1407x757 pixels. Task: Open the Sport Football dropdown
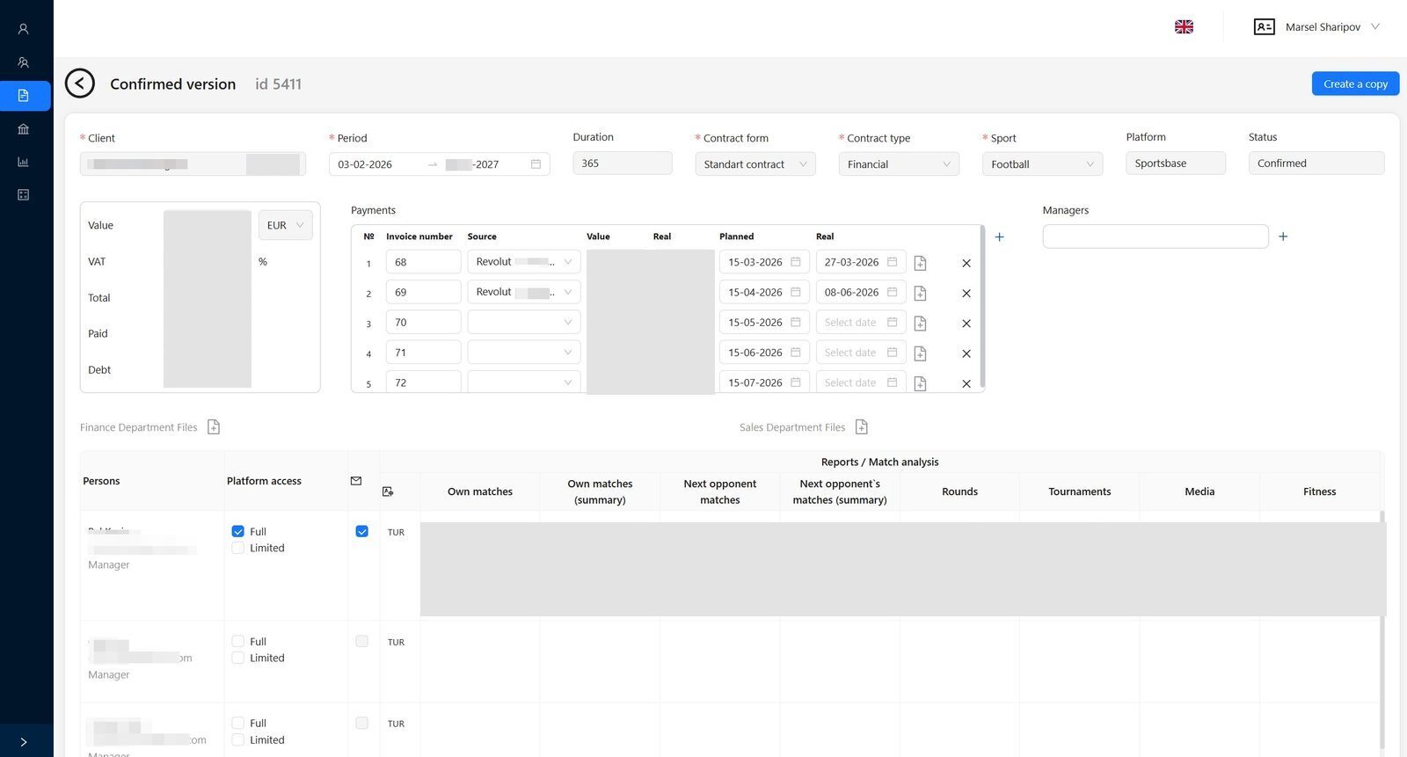pyautogui.click(x=1042, y=164)
